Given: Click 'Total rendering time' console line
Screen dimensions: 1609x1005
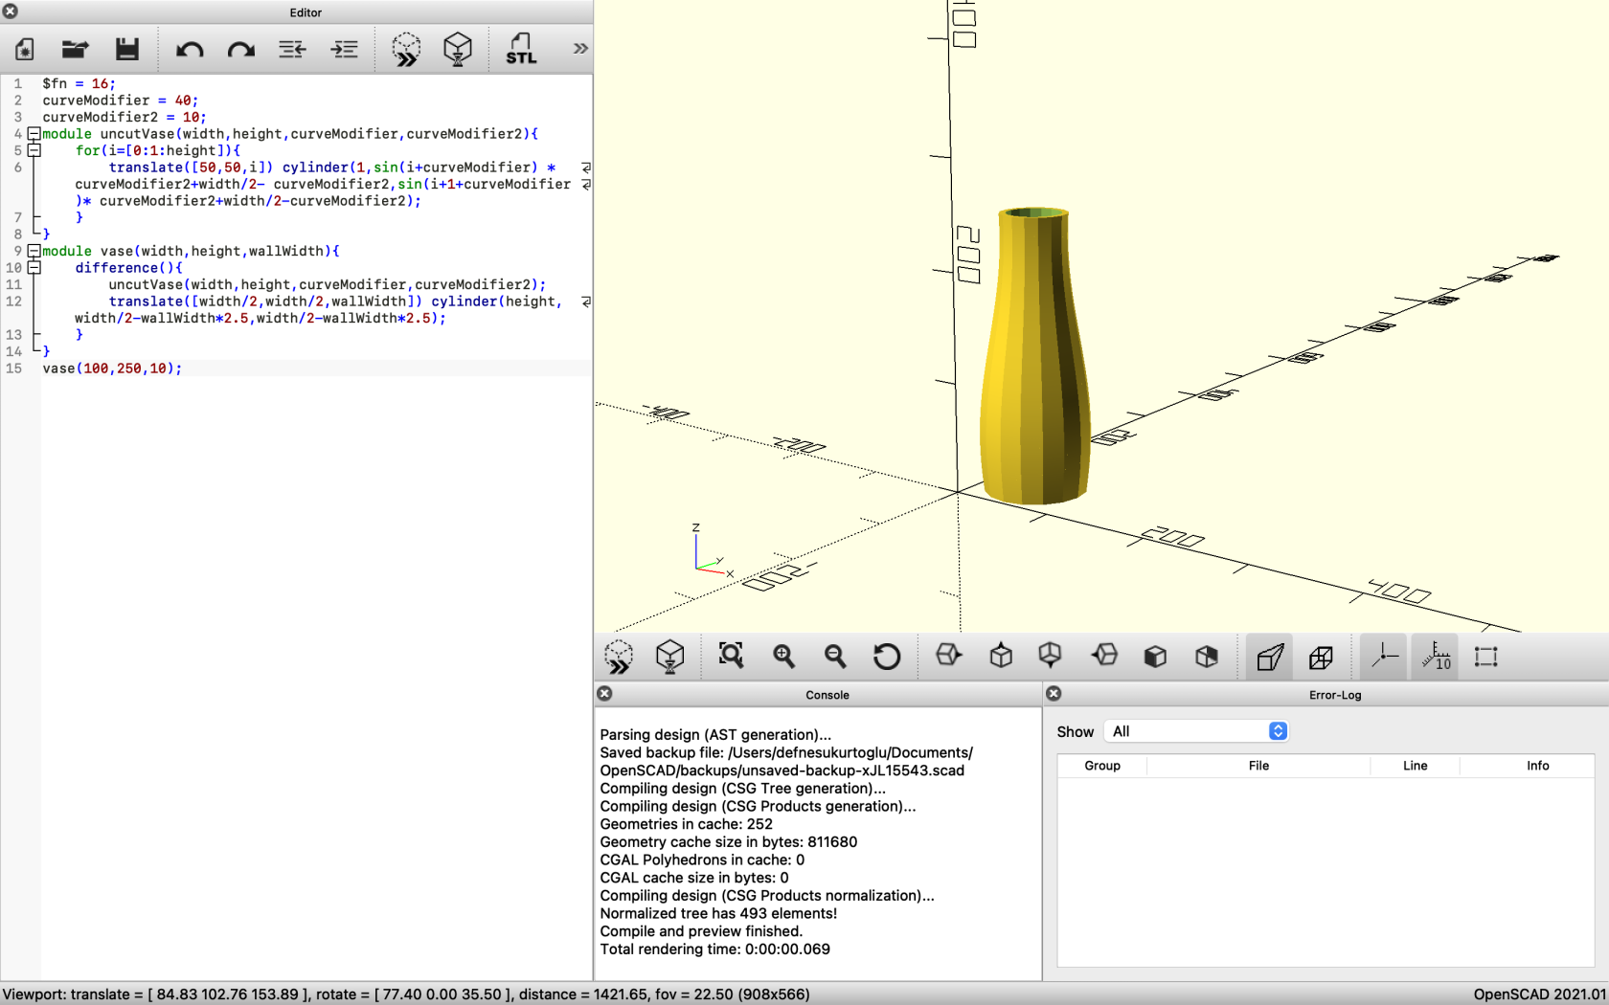Looking at the screenshot, I should [714, 949].
